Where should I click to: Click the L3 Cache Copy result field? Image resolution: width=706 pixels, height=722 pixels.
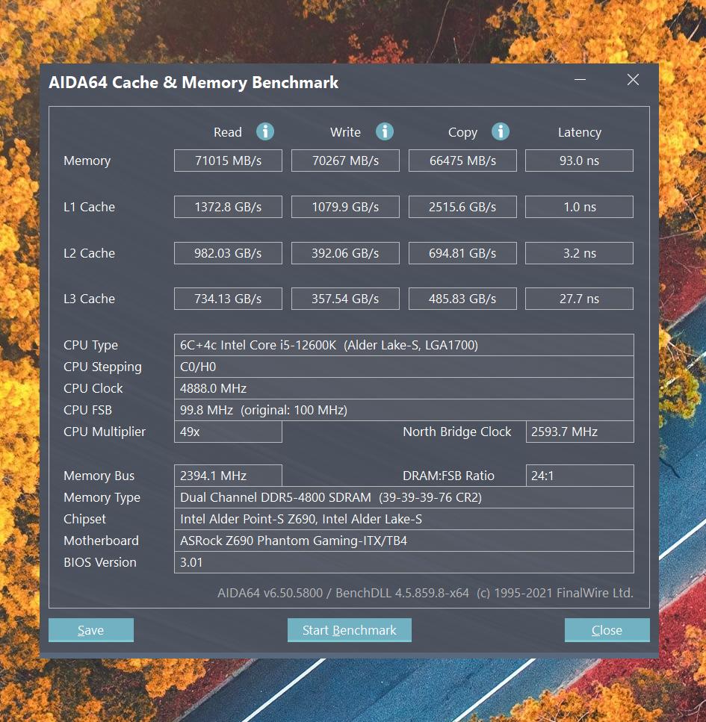click(x=462, y=298)
